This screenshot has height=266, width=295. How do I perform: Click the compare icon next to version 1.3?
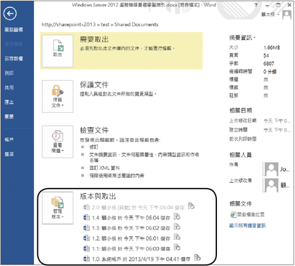[177, 227]
